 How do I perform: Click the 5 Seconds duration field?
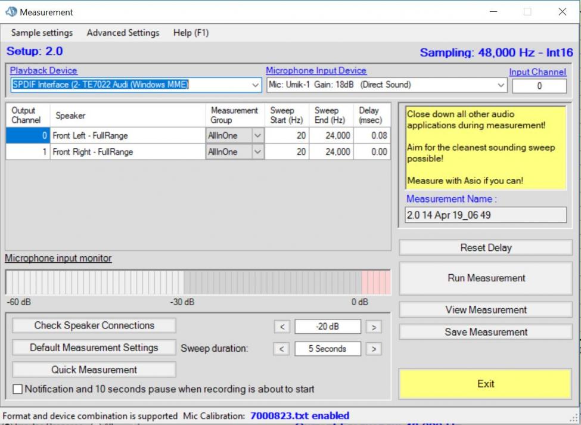pos(328,349)
